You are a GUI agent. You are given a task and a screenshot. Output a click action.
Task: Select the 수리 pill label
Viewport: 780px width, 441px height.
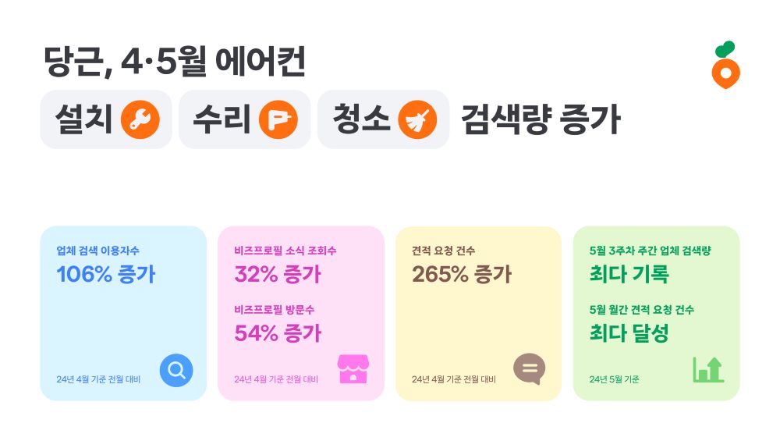coord(222,119)
